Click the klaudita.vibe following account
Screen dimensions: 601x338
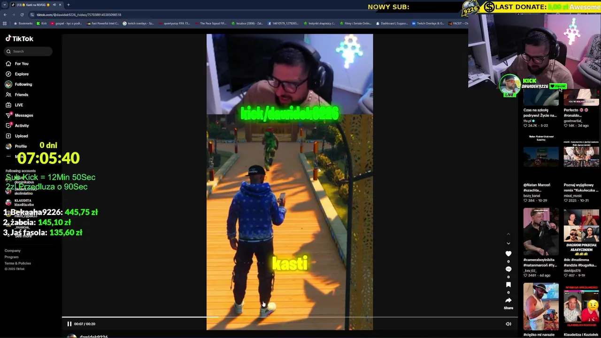[21, 202]
